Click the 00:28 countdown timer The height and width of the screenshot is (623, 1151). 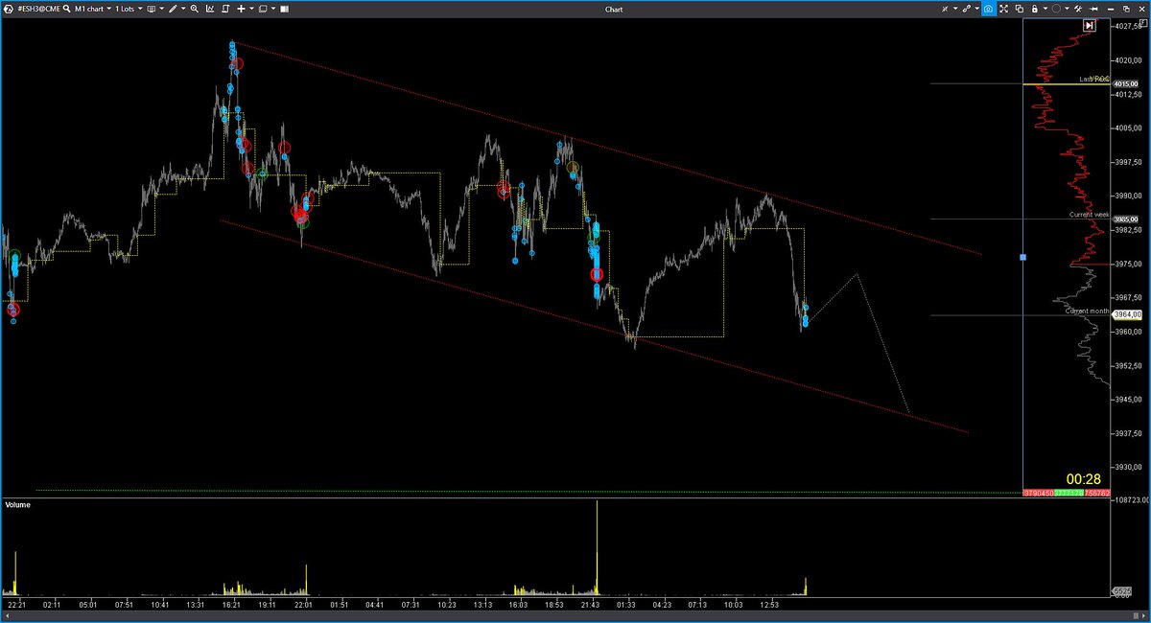(x=1084, y=479)
